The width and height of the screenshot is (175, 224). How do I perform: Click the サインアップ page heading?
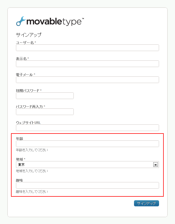click(29, 35)
